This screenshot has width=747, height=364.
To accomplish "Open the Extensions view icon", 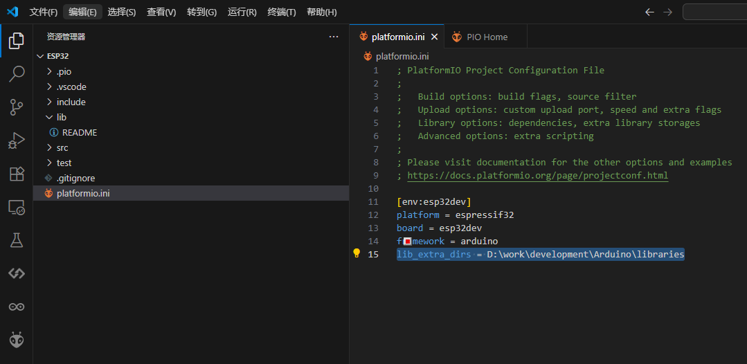I will pyautogui.click(x=17, y=174).
